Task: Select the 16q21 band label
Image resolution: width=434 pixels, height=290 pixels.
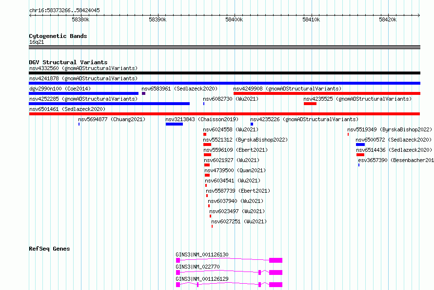Action: coord(37,42)
